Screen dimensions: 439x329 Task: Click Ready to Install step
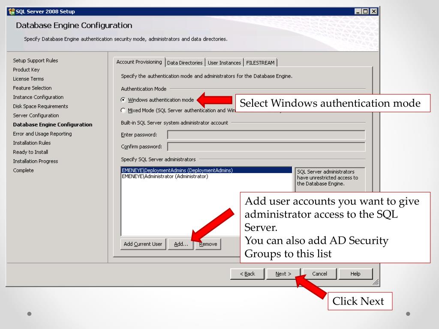30,152
